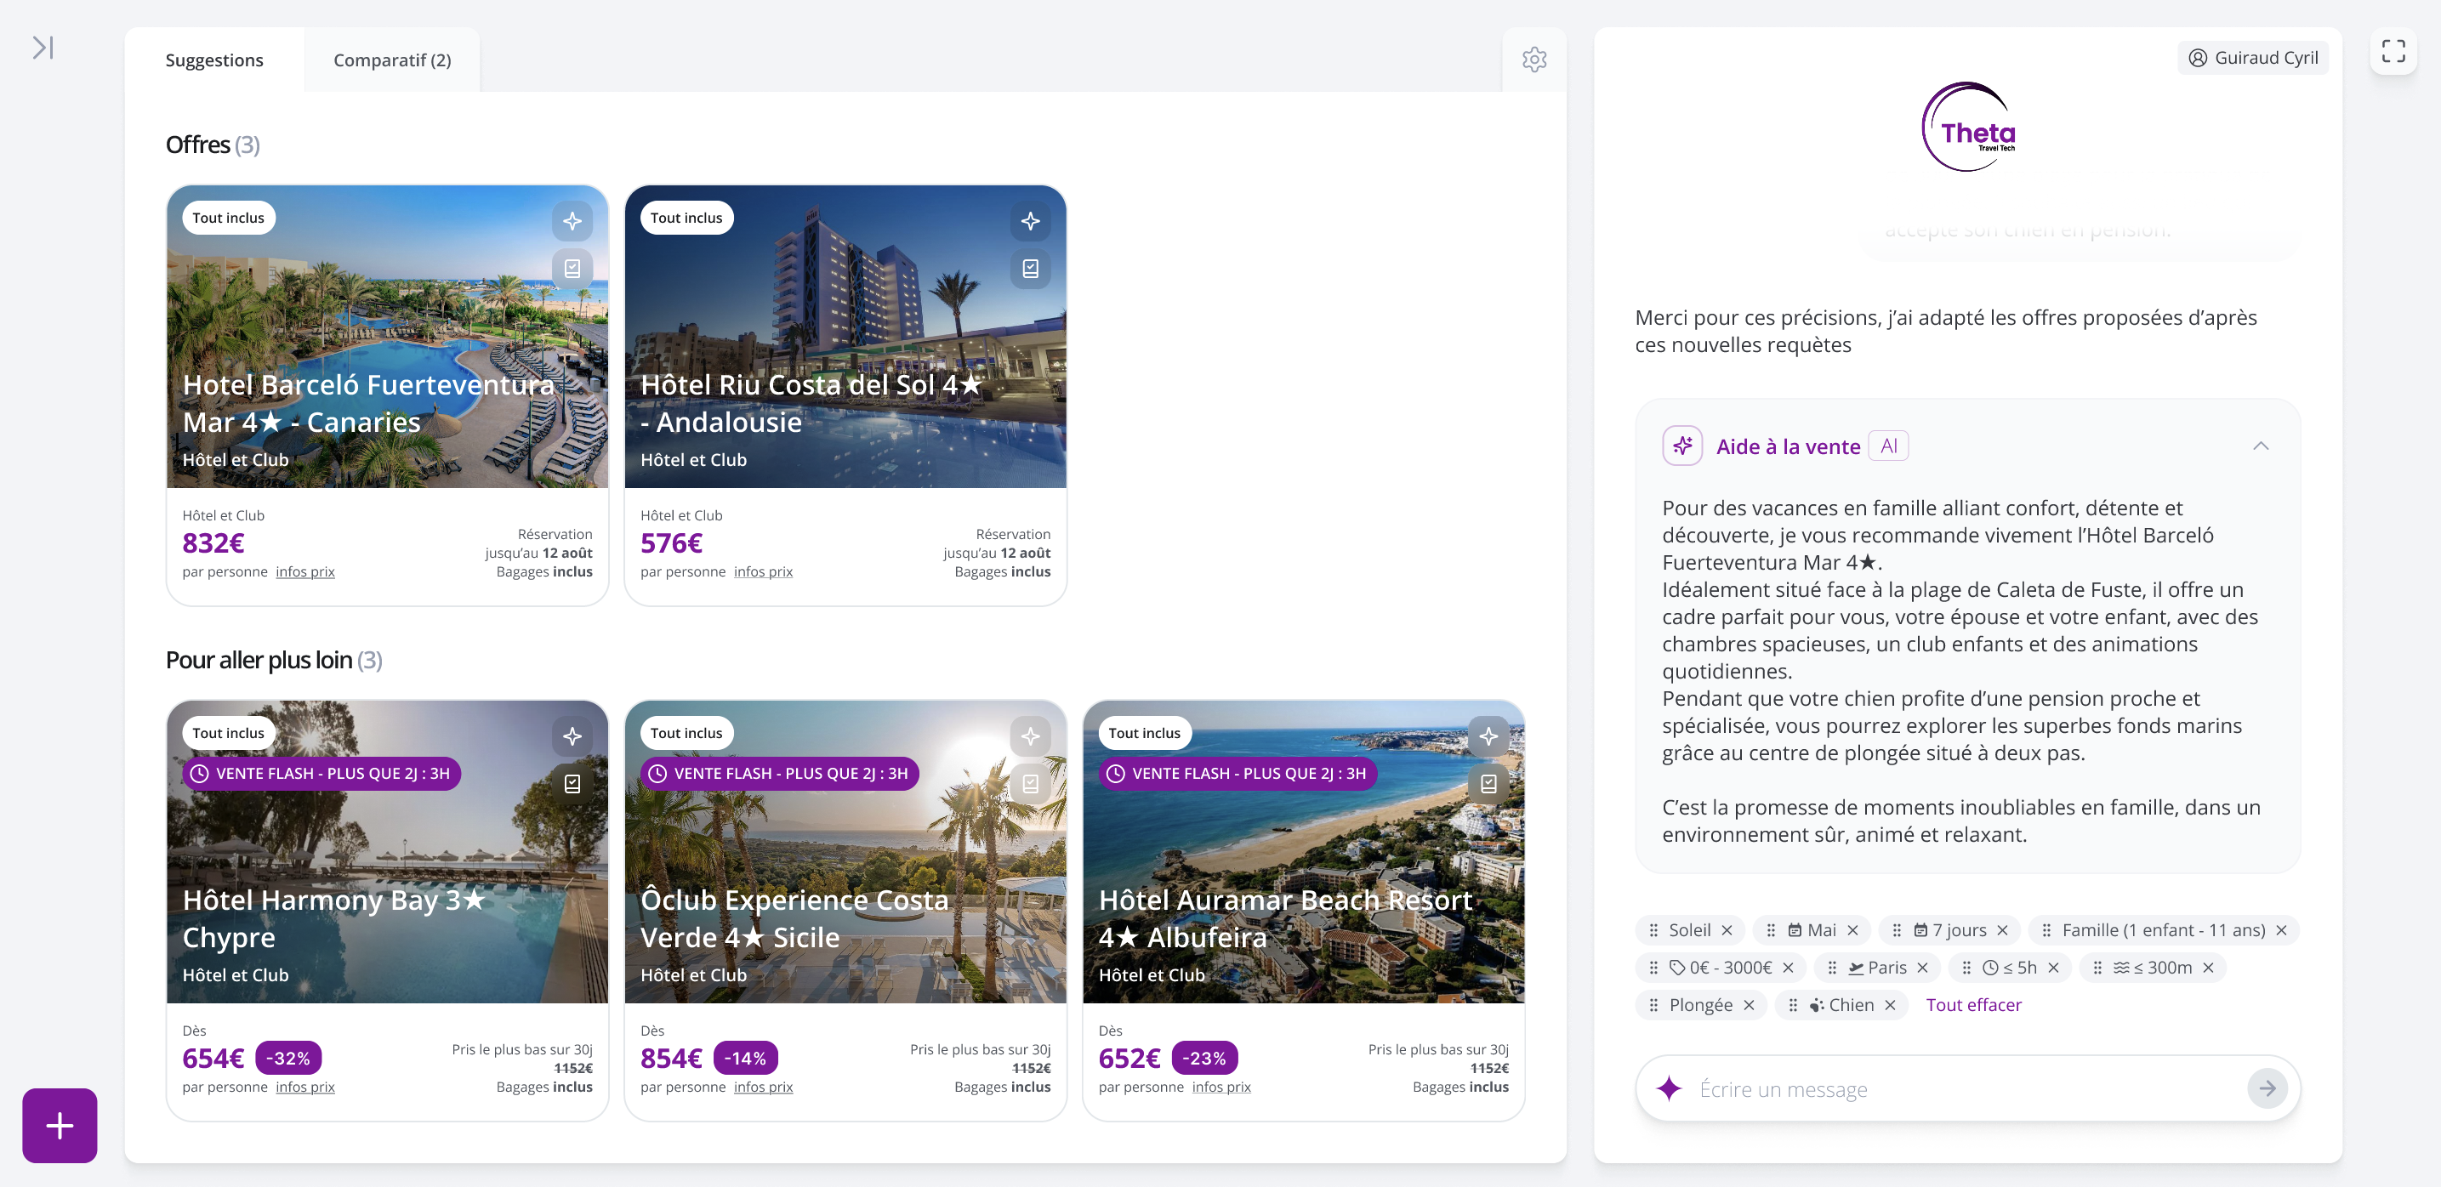Click the Theta Travel Tech logo

coord(1968,127)
